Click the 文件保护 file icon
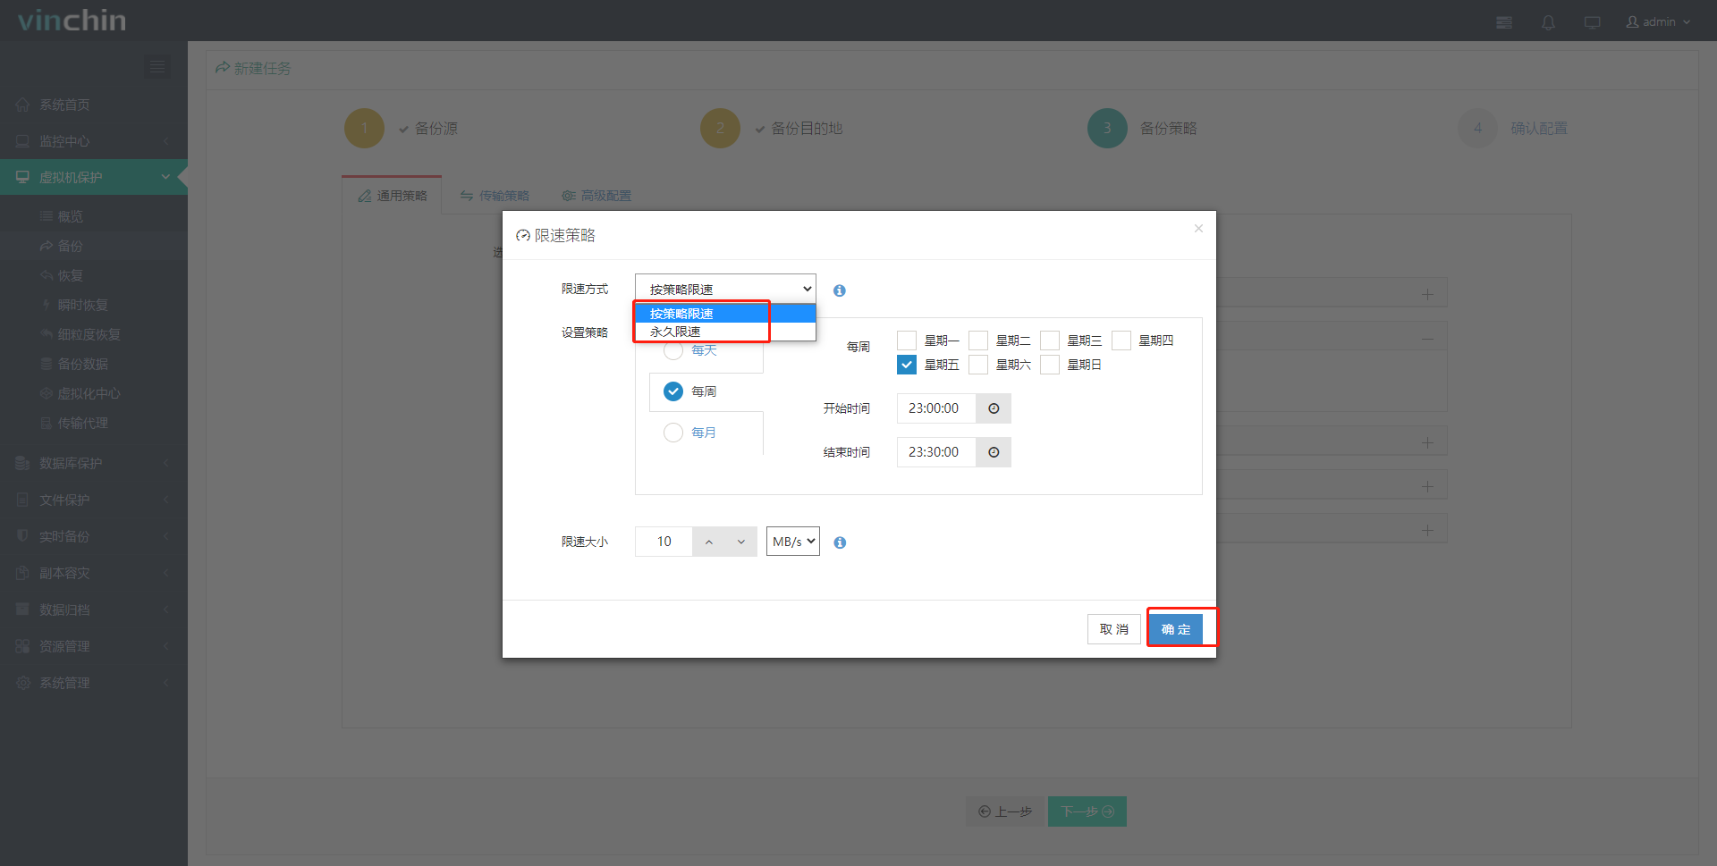Viewport: 1717px width, 866px height. [x=23, y=500]
